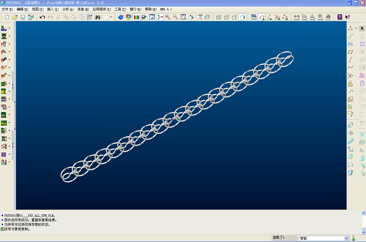Expand the EMX NEW icon dropdown
366x242 pixels.
click(9, 28)
